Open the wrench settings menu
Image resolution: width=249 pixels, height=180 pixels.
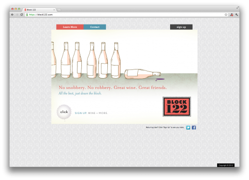point(236,15)
